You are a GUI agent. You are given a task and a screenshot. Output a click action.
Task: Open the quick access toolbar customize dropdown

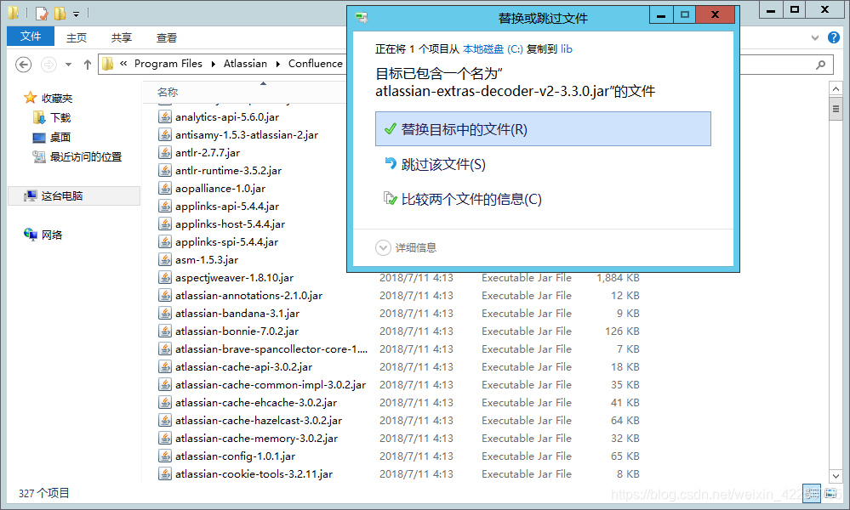tap(76, 14)
